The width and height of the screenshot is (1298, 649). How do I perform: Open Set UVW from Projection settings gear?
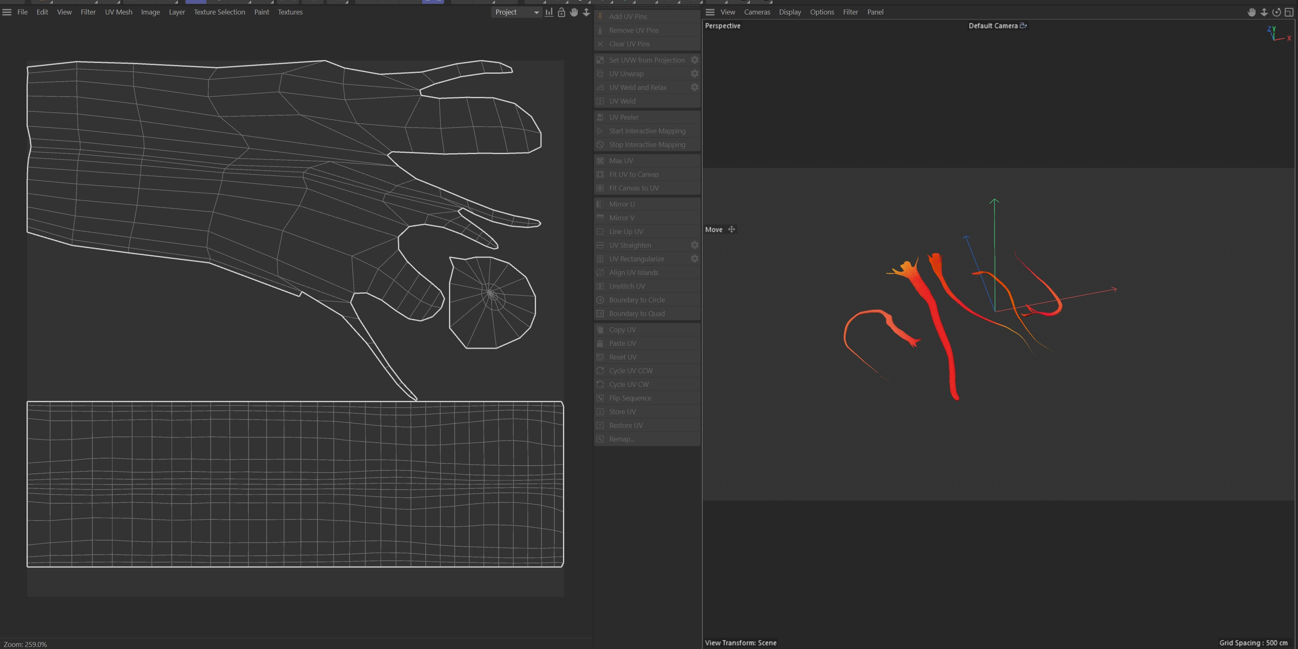point(694,60)
